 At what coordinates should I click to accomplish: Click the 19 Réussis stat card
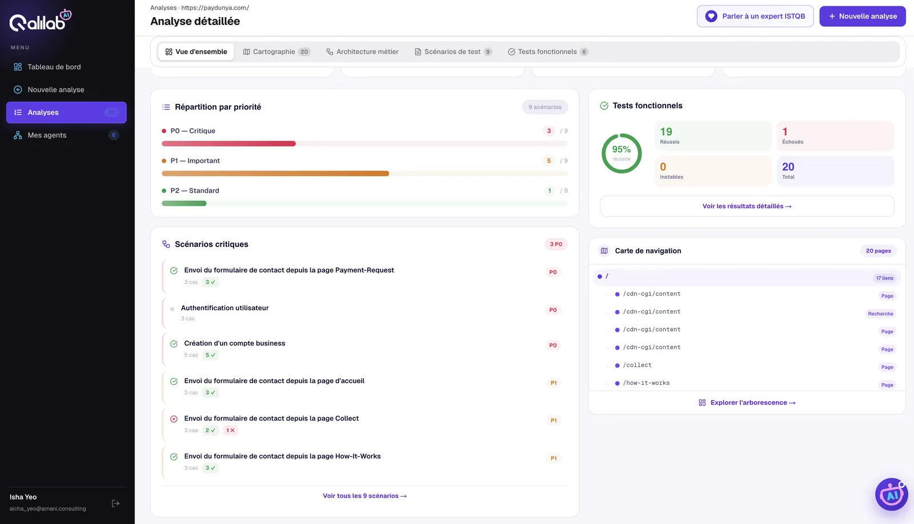tap(713, 136)
